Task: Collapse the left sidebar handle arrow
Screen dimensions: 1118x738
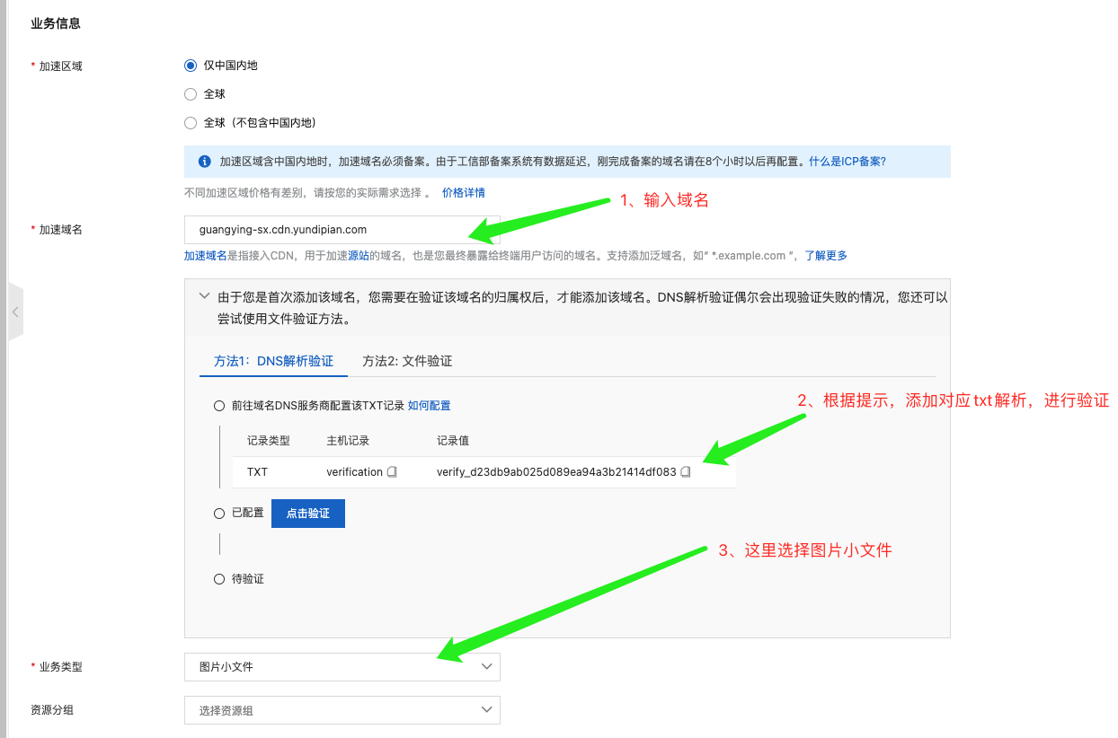Action: coord(15,312)
